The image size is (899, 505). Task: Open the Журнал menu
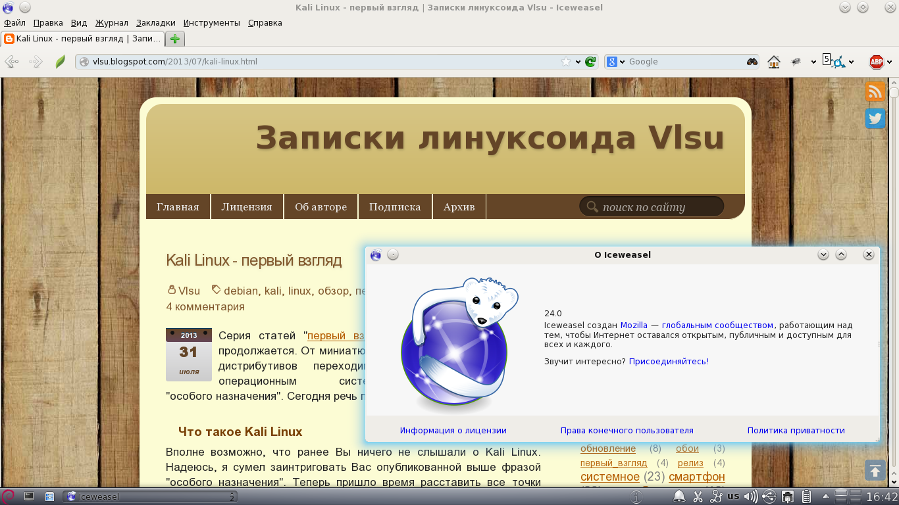[112, 22]
